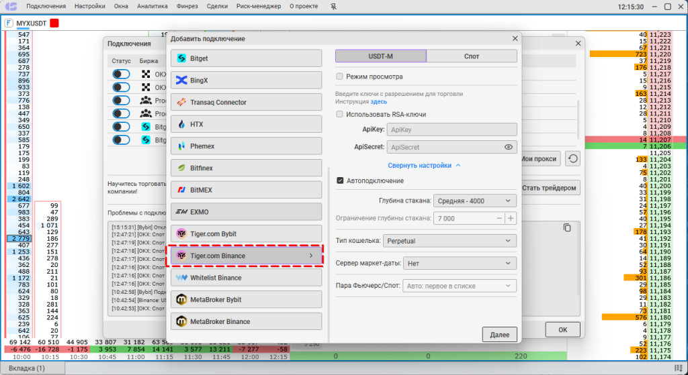Open the Пара Фьючерс/Спот dropdown
Screen dimensions: 688x375
(460, 286)
